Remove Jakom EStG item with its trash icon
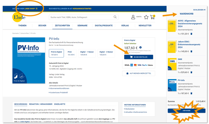Screen dimensions: 209x124 point(191,51)
